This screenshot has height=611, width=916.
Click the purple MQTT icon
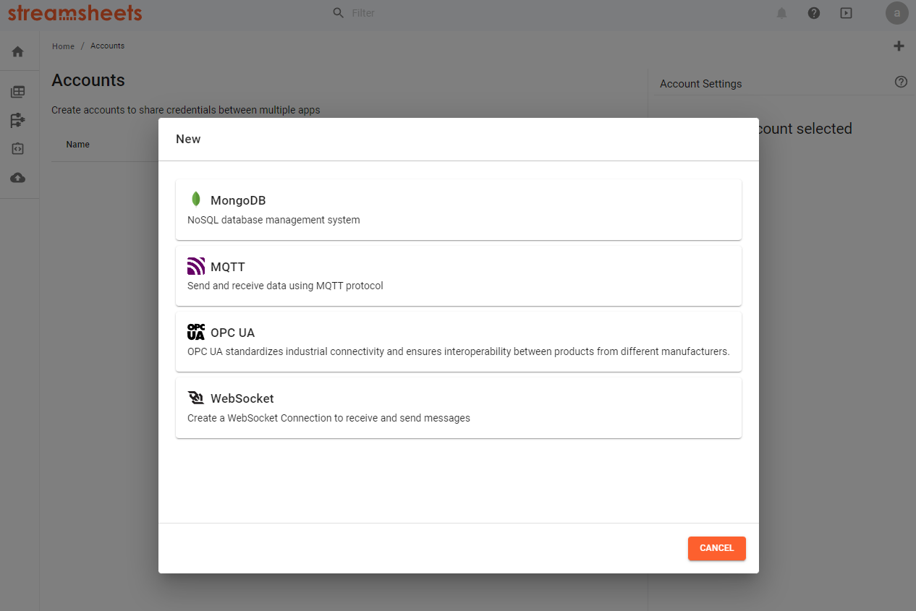tap(196, 266)
